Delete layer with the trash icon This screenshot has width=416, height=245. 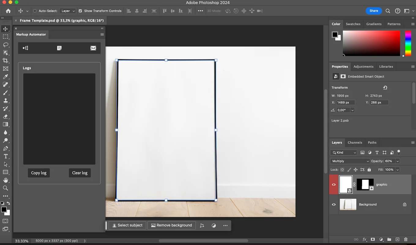pos(406,239)
